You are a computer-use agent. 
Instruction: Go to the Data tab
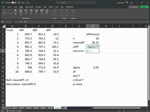click(45, 7)
